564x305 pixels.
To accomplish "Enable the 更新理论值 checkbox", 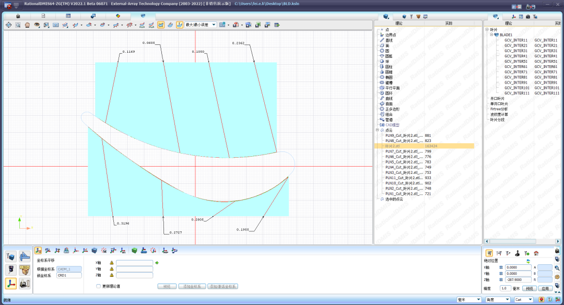I will click(x=98, y=286).
